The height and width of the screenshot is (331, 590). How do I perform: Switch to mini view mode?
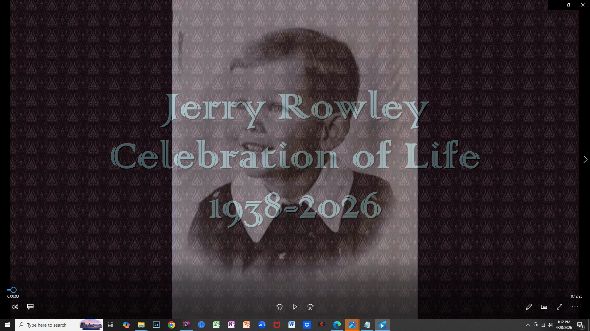coord(544,307)
